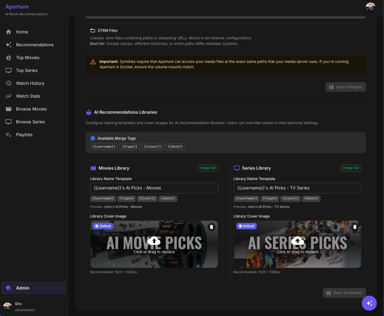This screenshot has height=316, width=384.
Task: Click Gru's profile avatar in the top corner
Action: (370, 7)
